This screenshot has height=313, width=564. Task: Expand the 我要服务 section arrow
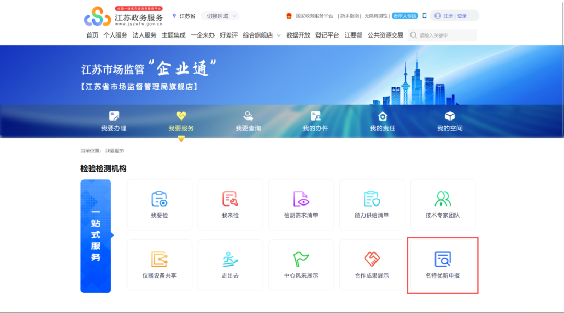[180, 137]
